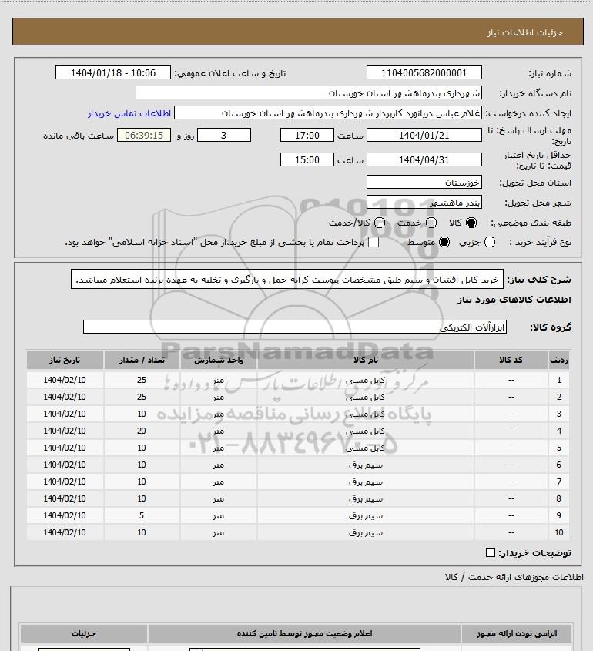The height and width of the screenshot is (651, 593).
Task: Click quantity 20 in row 4
Action: 142,431
